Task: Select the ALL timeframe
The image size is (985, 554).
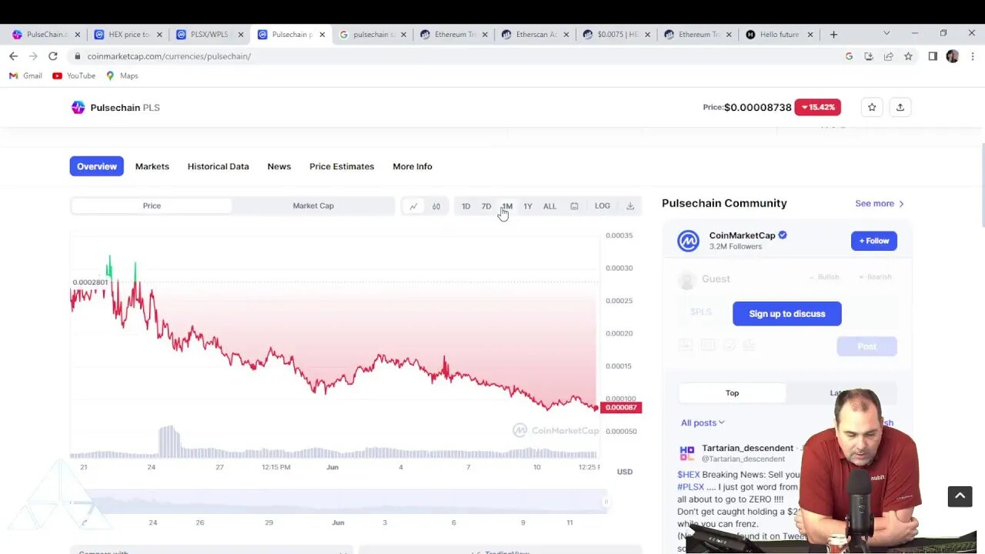Action: pyautogui.click(x=549, y=206)
